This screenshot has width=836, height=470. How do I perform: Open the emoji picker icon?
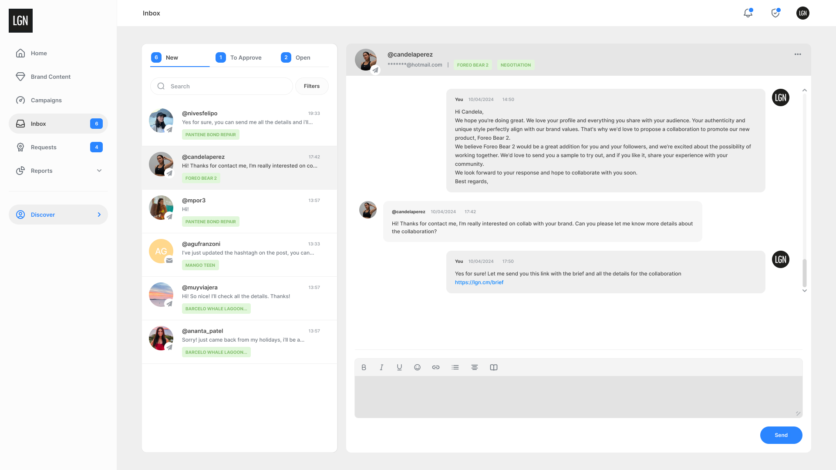pos(417,367)
